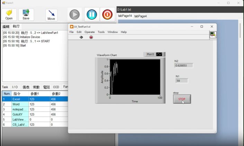
Task: Maximize the LV_TestFun1.vi window
Action: 202,27
